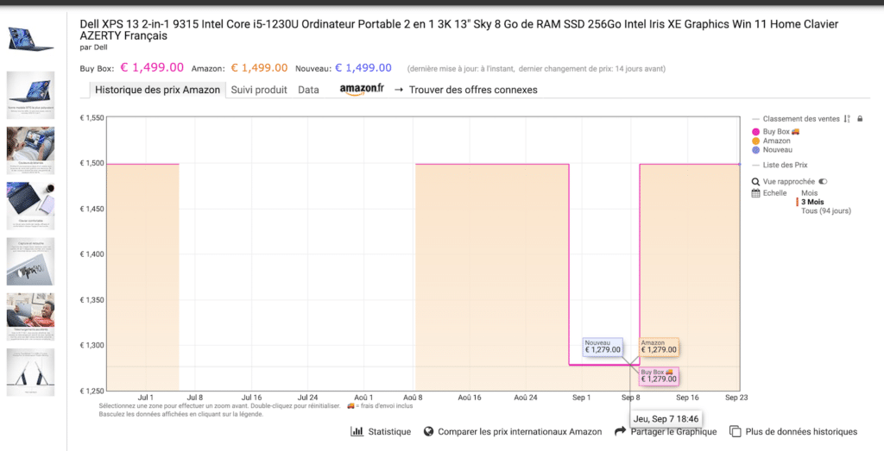This screenshot has width=884, height=451.
Task: Click the sort icon beside Classement des ventes
Action: (x=847, y=119)
